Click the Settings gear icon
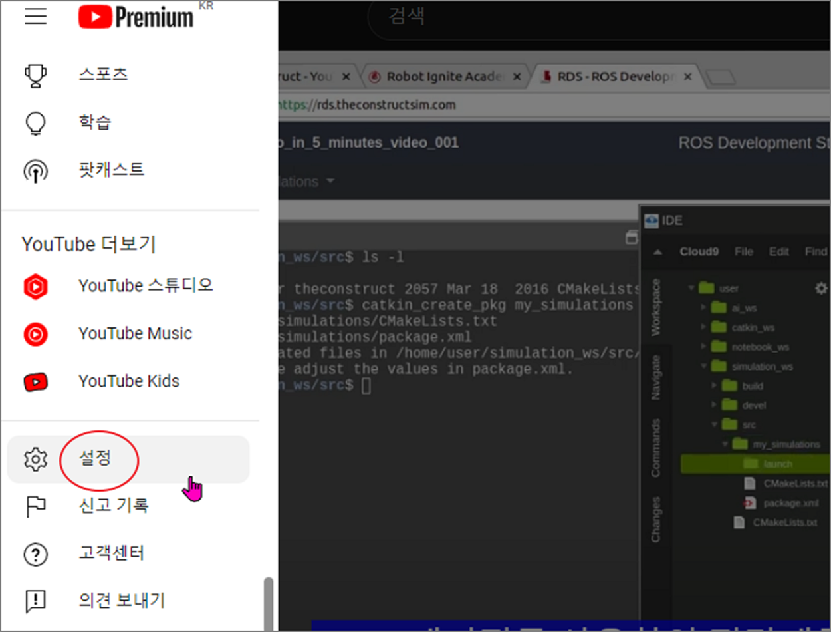Viewport: 831px width, 632px height. 35,459
